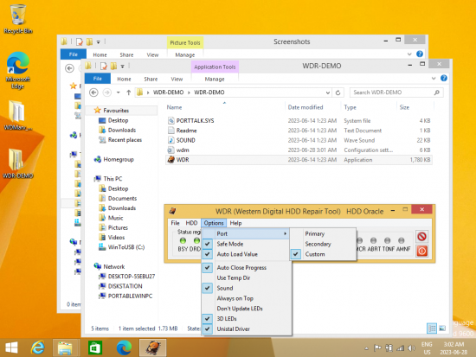Click the network signal tray icon
The width and height of the screenshot is (476, 357).
coord(401,348)
